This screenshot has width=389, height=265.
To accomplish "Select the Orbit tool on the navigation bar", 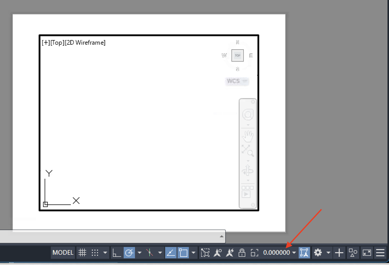I will [248, 170].
